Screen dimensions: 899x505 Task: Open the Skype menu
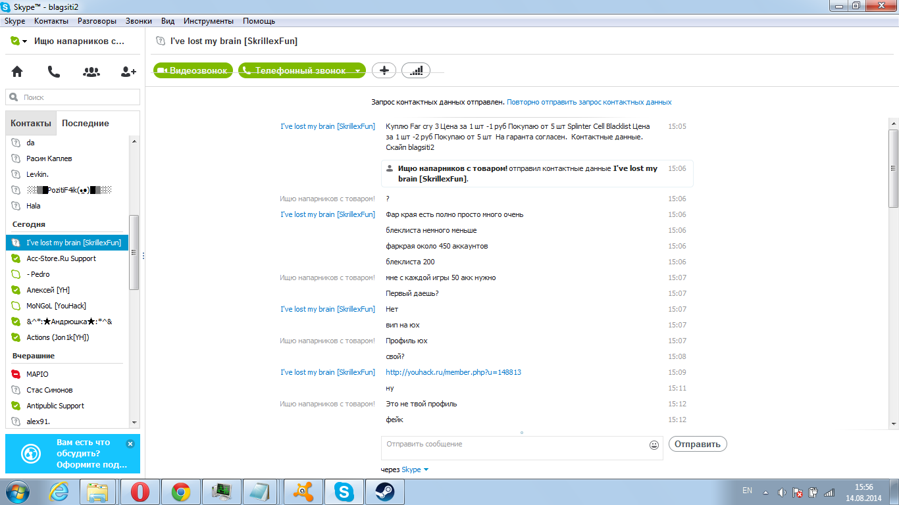tap(14, 21)
